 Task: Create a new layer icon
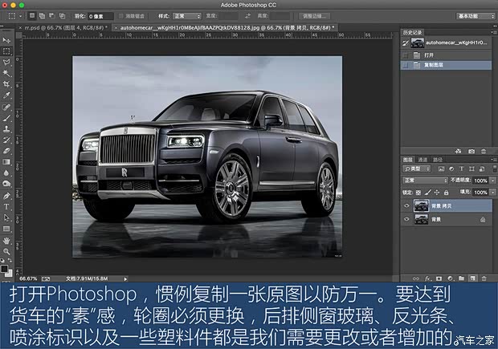click(x=472, y=278)
